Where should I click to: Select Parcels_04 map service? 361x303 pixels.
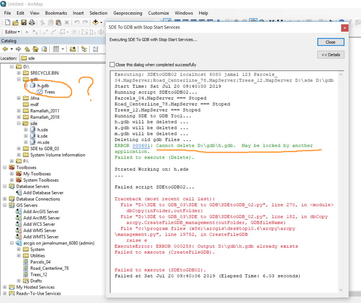coord(37,262)
